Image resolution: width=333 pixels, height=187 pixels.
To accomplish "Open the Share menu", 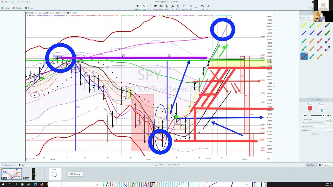I will coord(18,2).
